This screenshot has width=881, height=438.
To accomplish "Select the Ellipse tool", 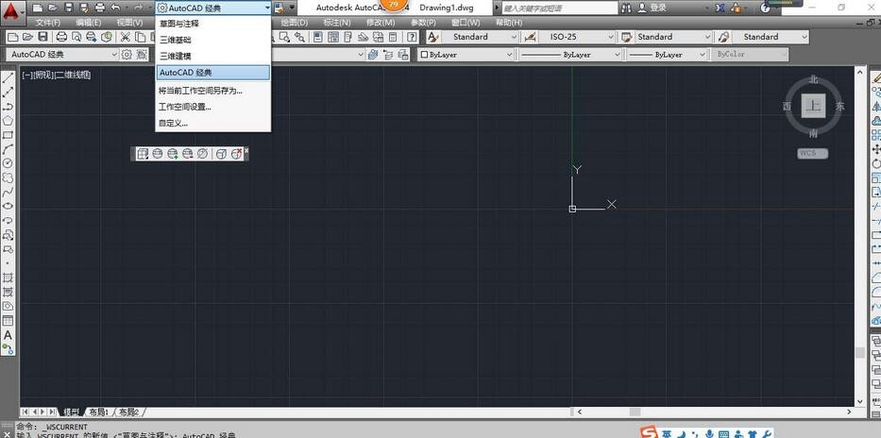I will click(8, 206).
